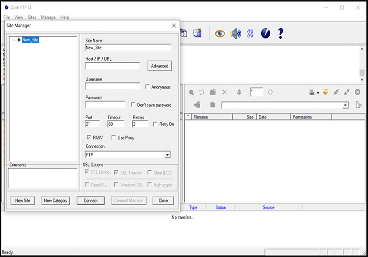Viewport: 368px width, 257px height.
Task: Click the Connect button
Action: coord(91,200)
